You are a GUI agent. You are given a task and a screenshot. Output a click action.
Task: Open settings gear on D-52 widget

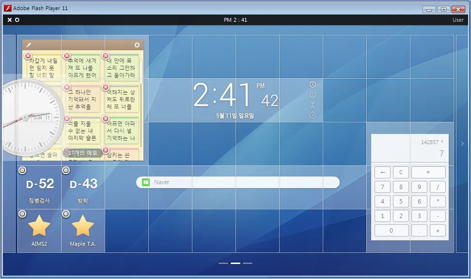[22, 171]
